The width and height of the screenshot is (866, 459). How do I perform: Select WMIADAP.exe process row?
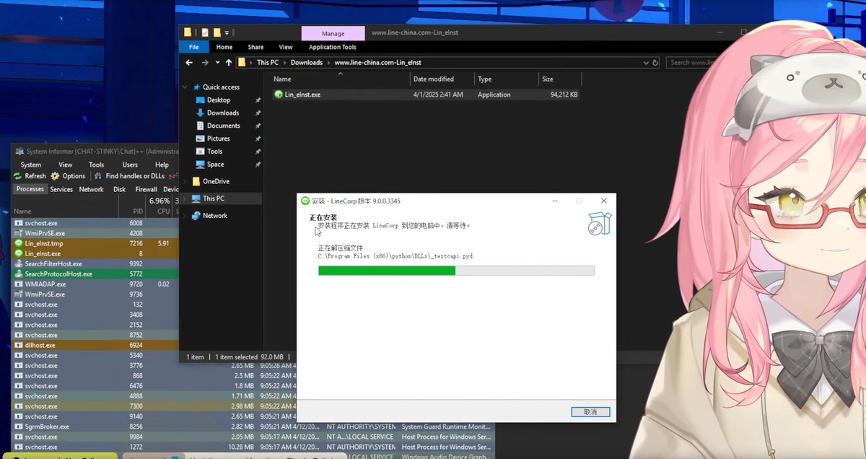95,284
